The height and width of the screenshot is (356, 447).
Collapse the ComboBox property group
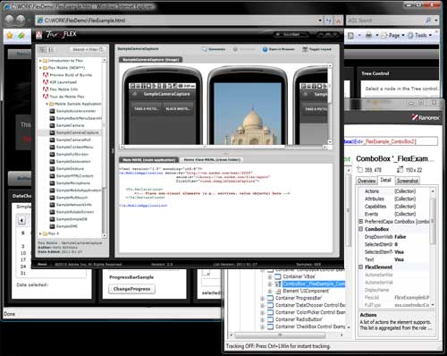coord(360,229)
